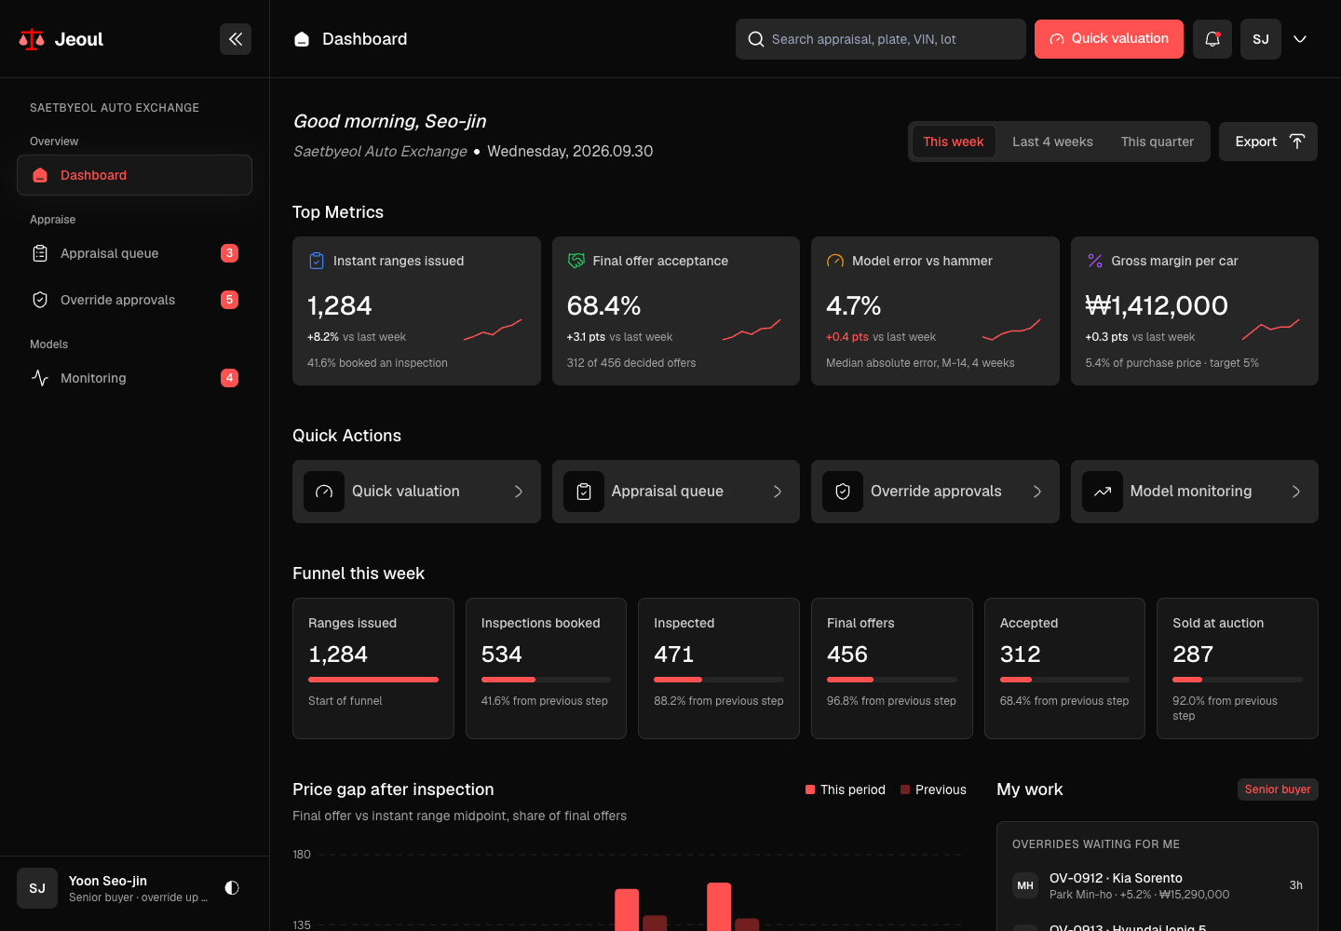The width and height of the screenshot is (1341, 931).
Task: Open notifications bell
Action: 1212,39
